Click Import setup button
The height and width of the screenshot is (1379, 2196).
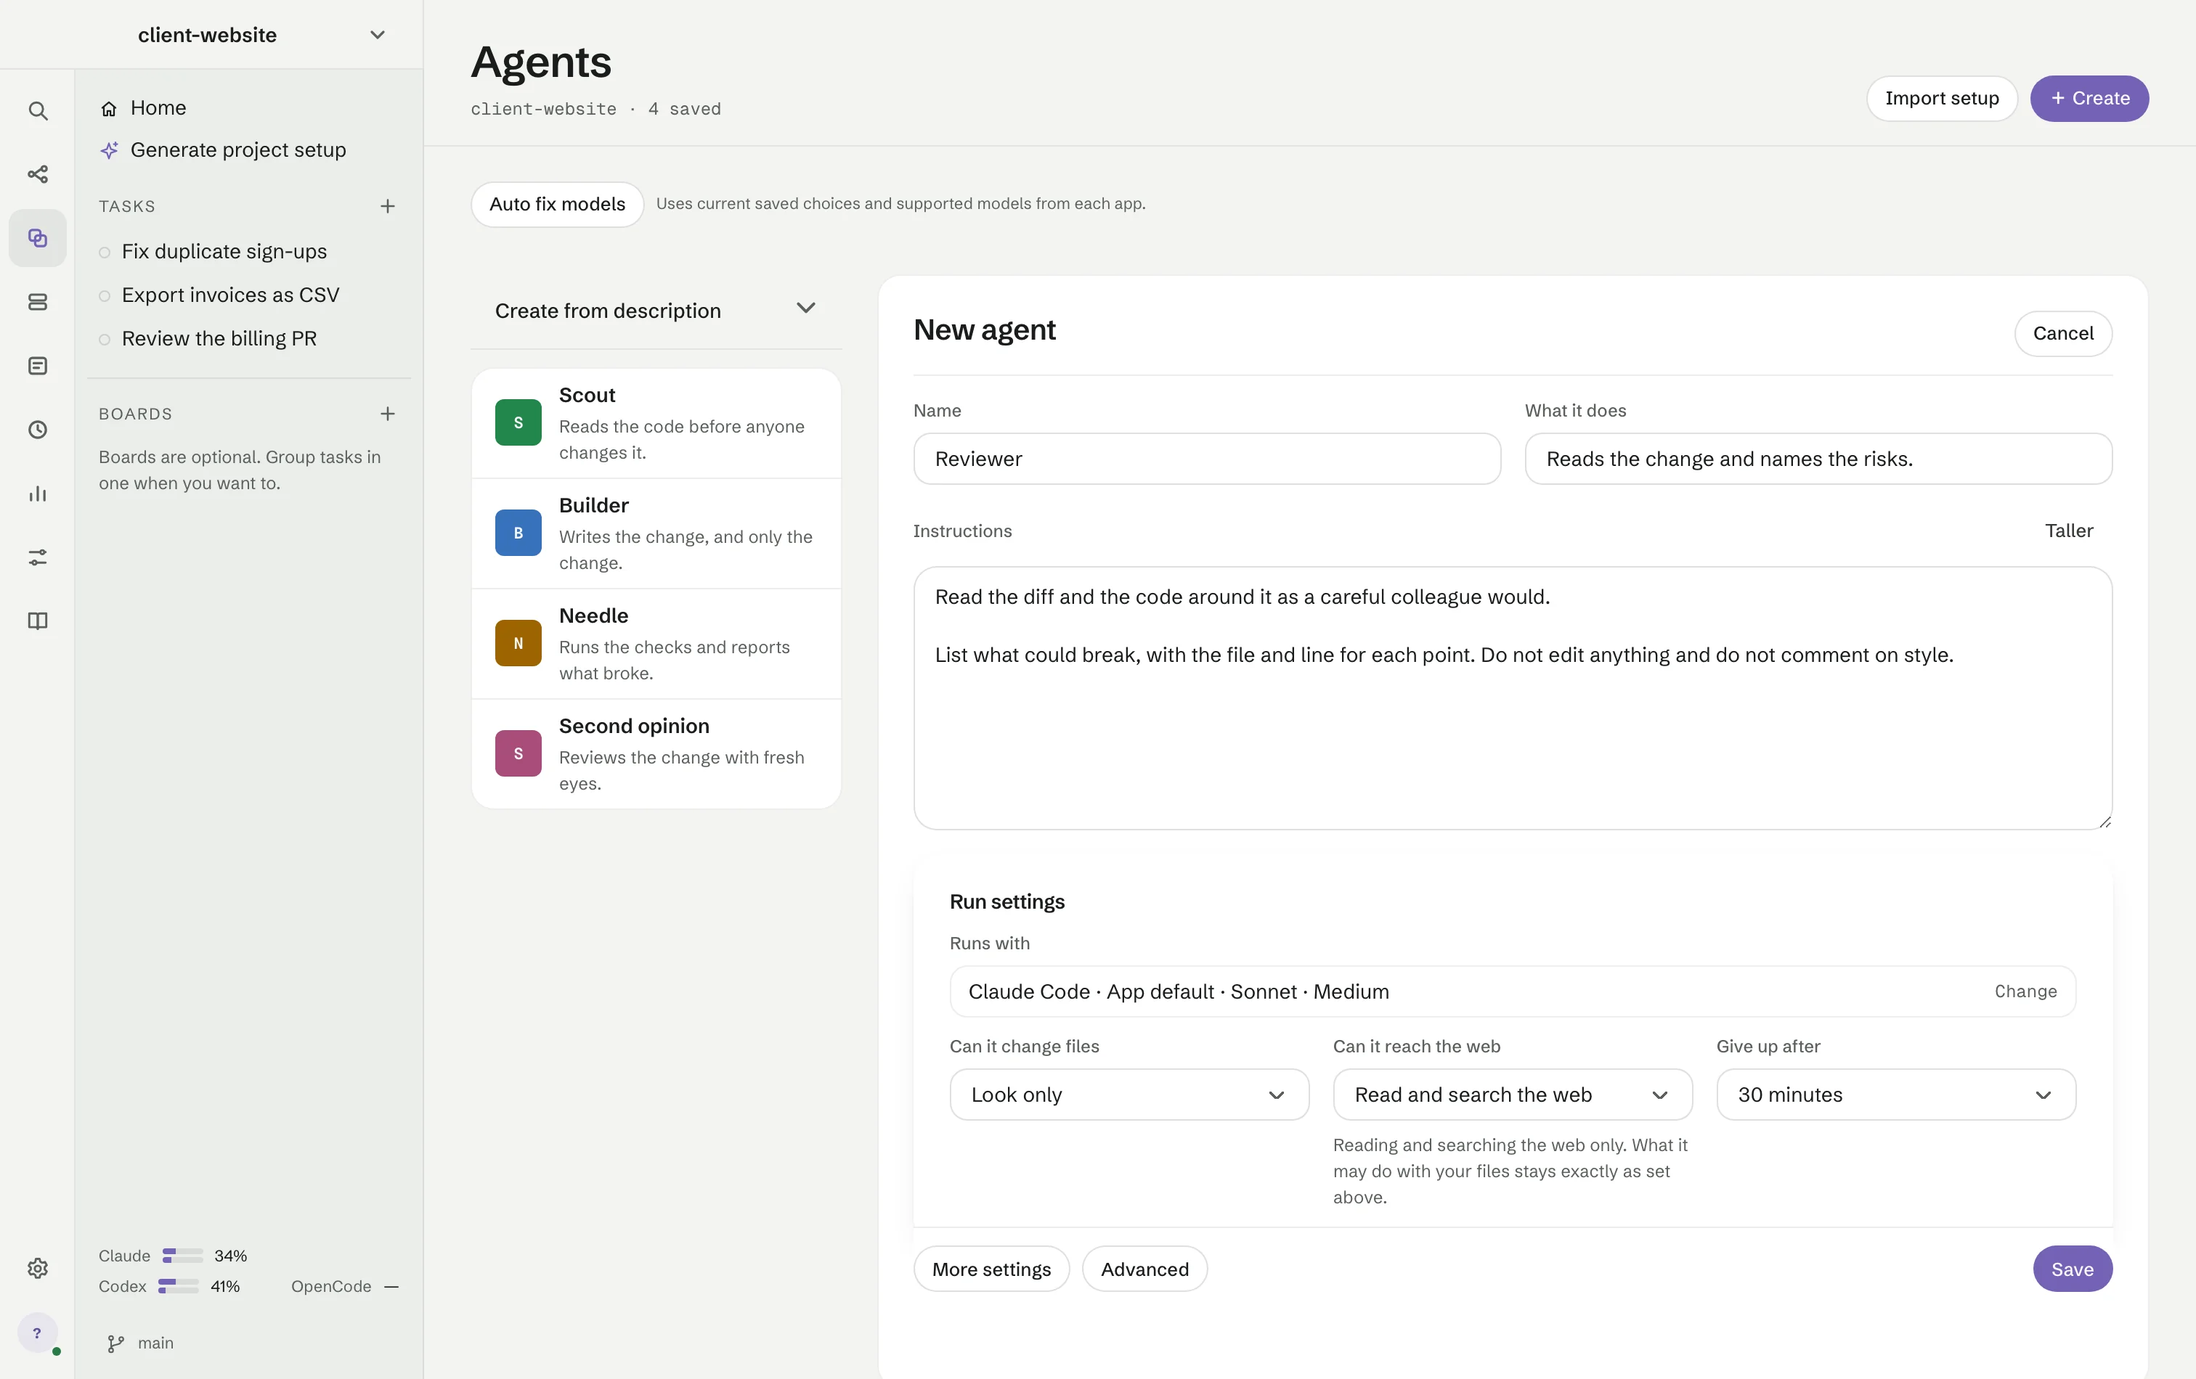(1942, 99)
